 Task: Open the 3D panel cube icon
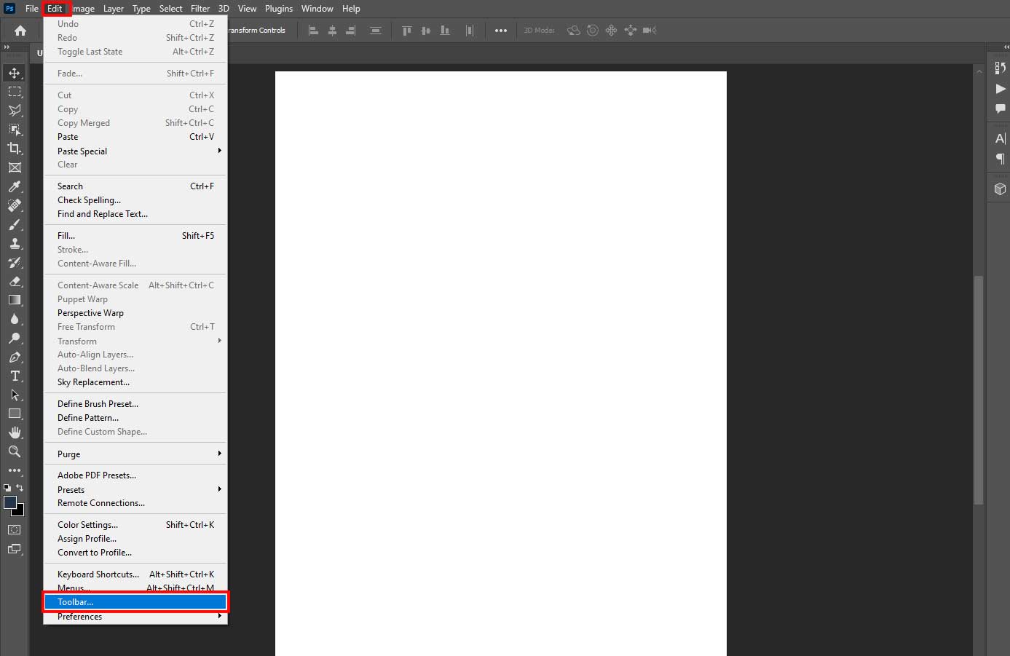tap(1000, 189)
